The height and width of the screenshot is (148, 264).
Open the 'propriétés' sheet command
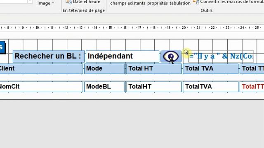158,3
